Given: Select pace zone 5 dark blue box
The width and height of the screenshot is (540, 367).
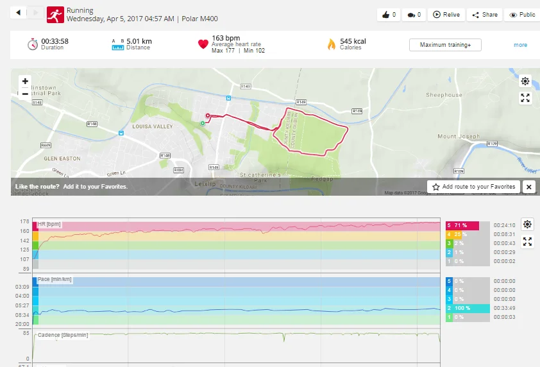Looking at the screenshot, I should tap(449, 281).
